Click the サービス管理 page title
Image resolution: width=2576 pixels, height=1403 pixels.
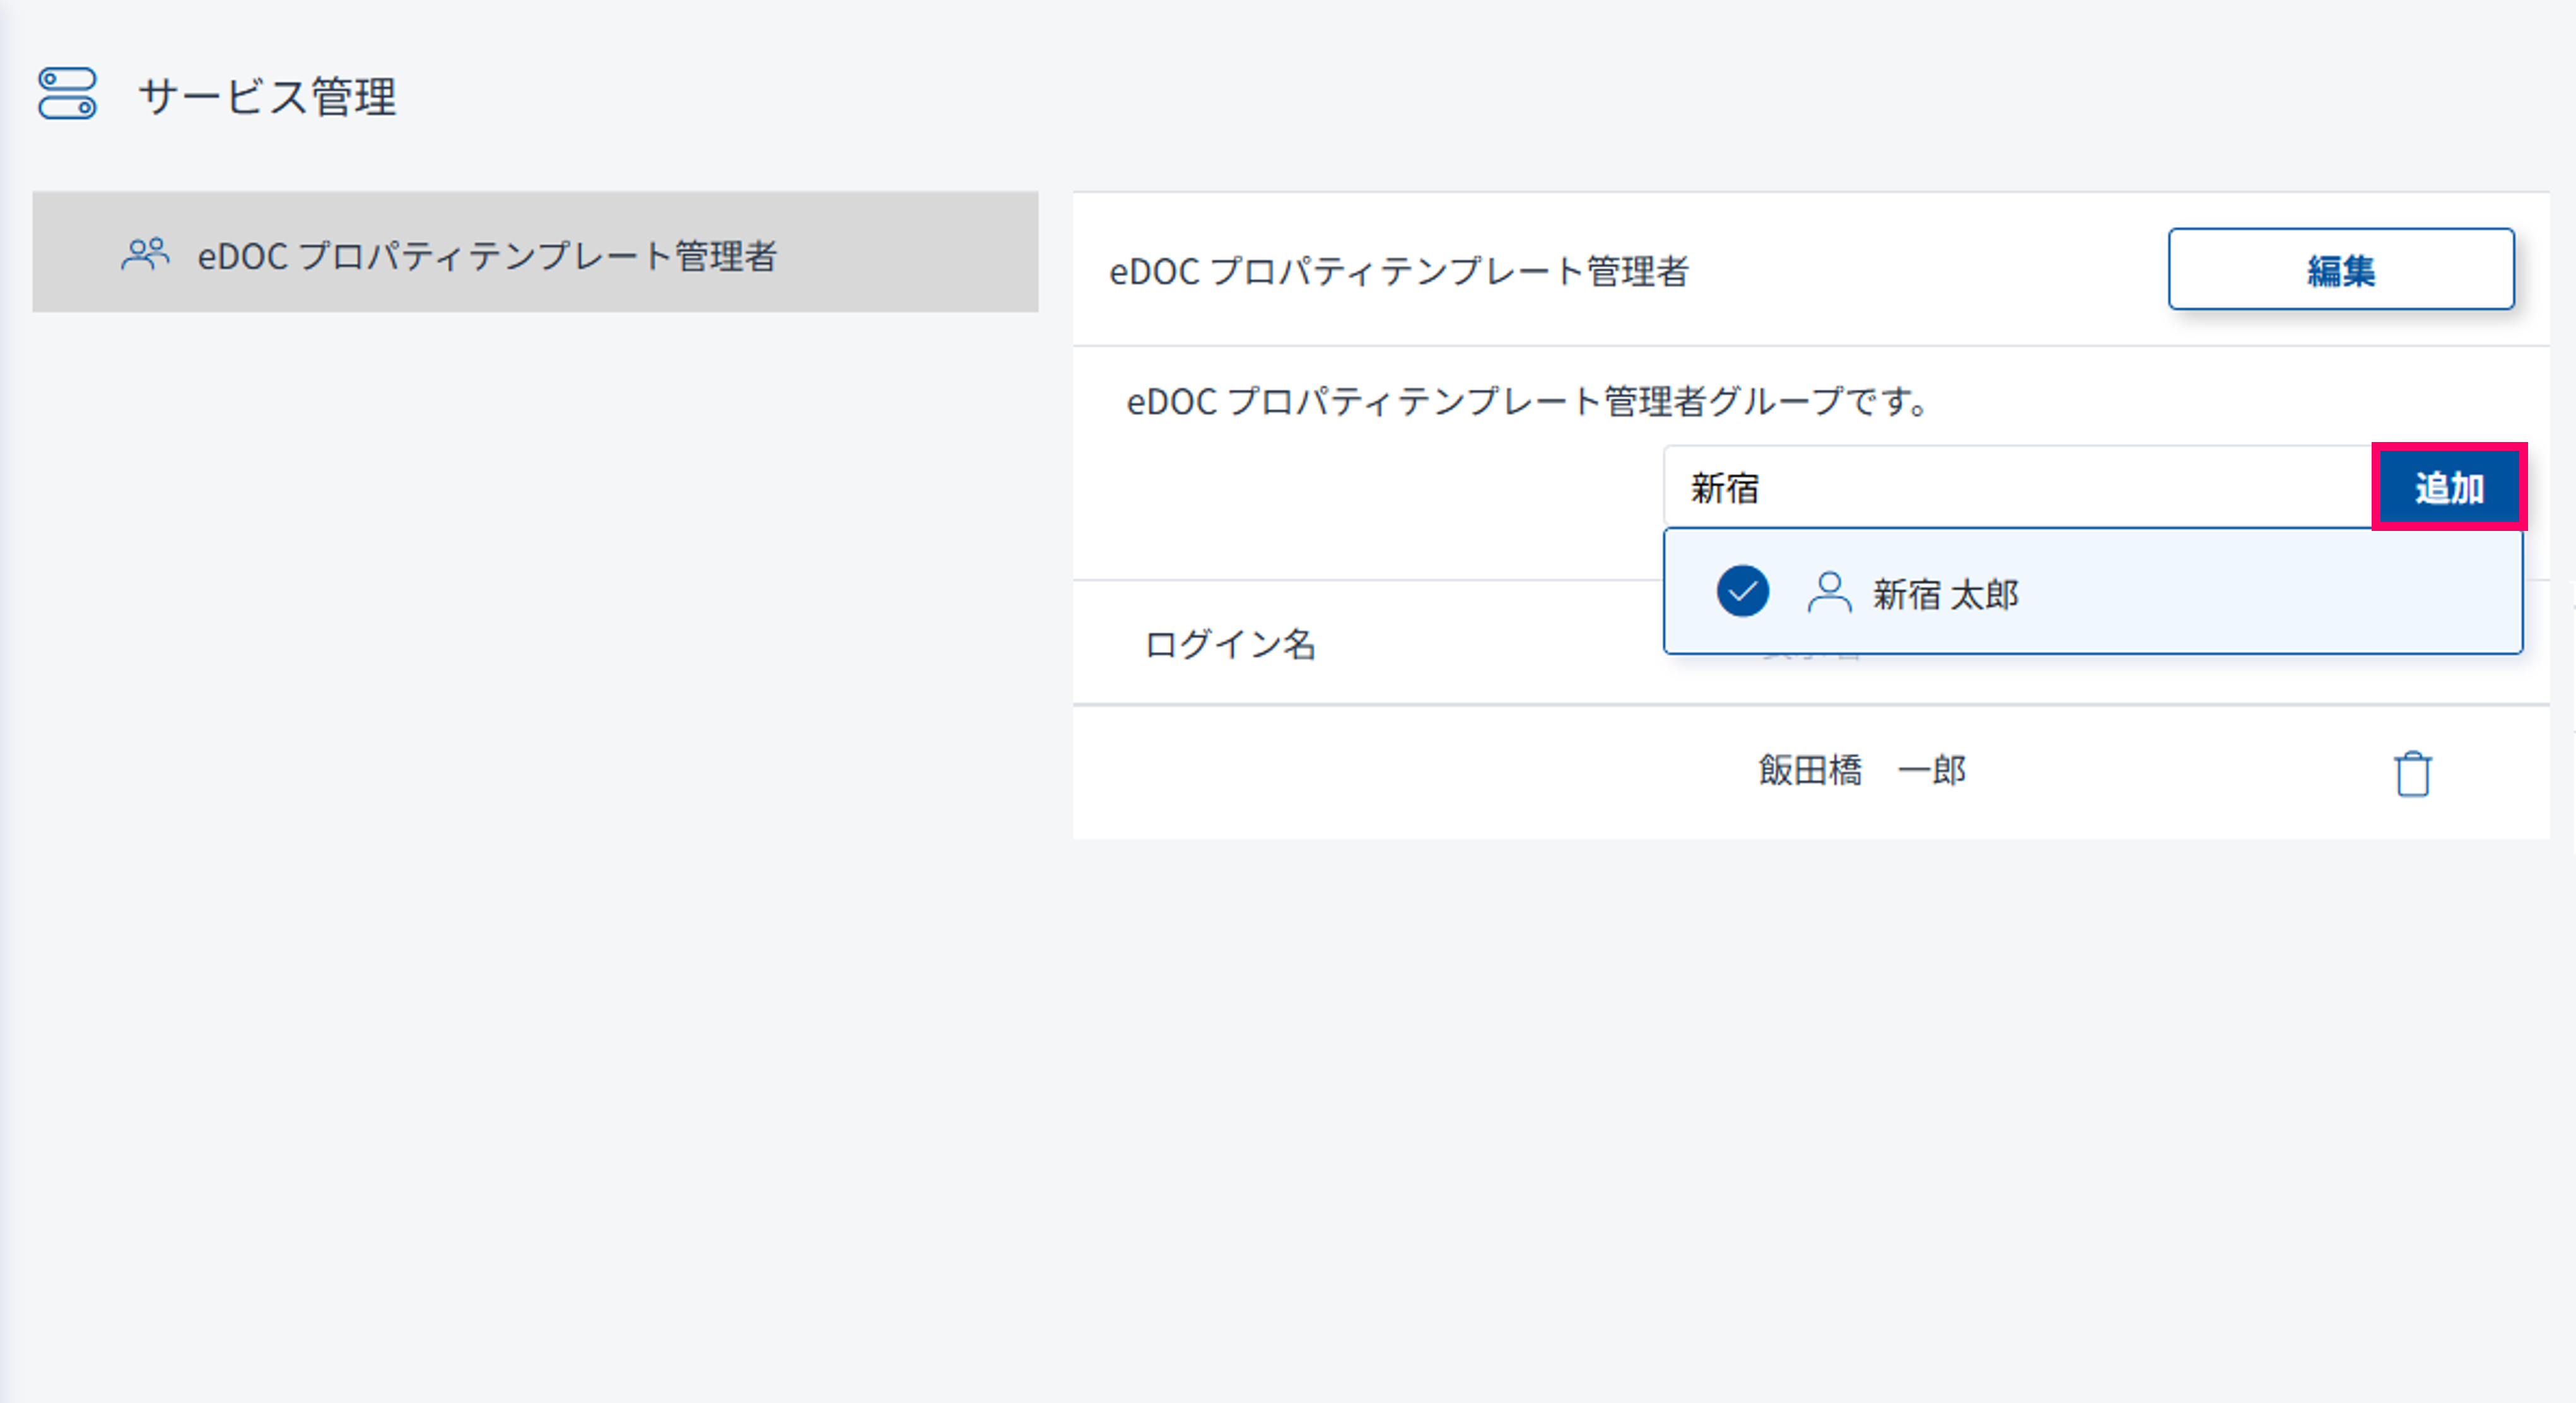click(268, 97)
